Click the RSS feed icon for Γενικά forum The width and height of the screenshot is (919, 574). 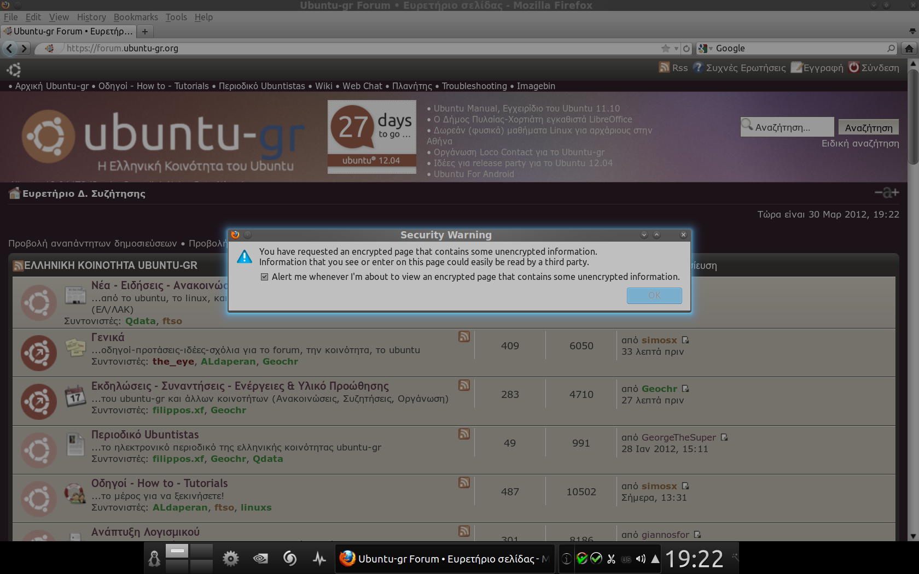point(464,337)
